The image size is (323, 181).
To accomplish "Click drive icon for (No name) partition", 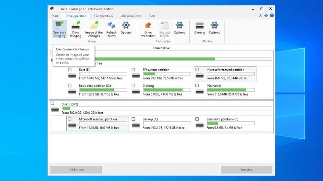I will [x=199, y=92].
